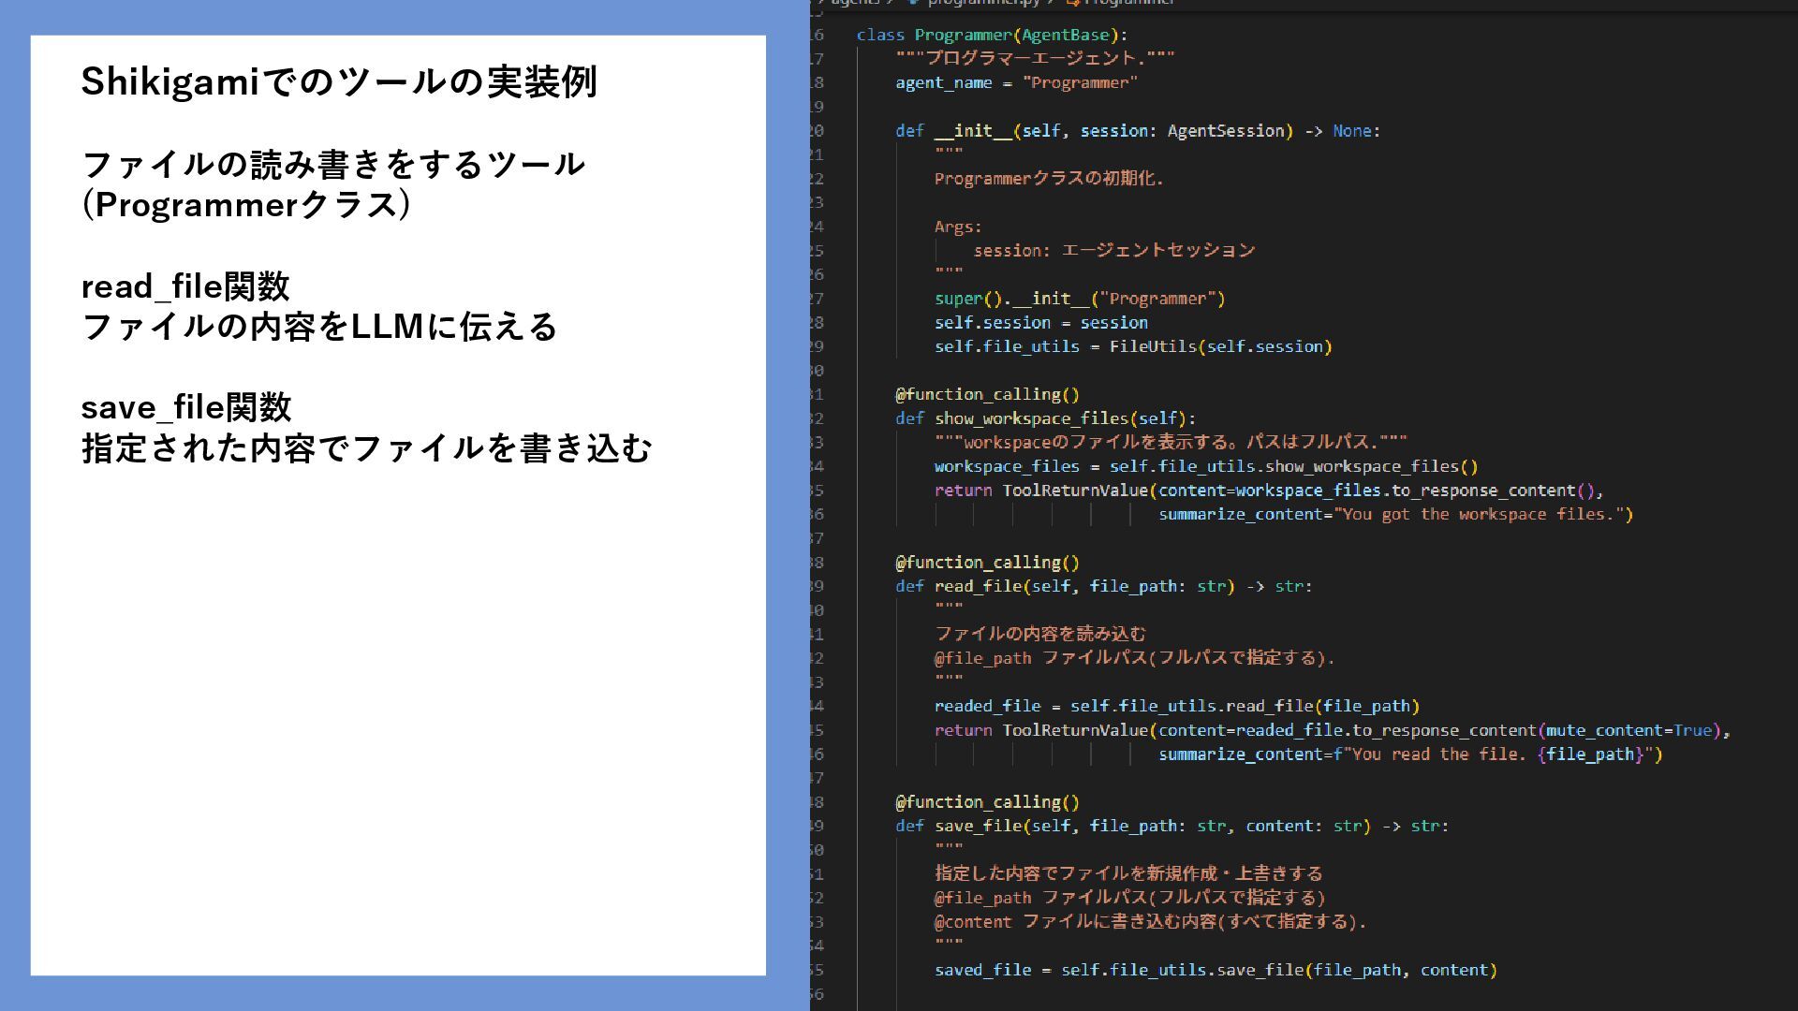Viewport: 1798px width, 1011px height.
Task: Click 'saved_file = self.file_utils.save_file(file_path, content)' line
Action: point(1215,970)
